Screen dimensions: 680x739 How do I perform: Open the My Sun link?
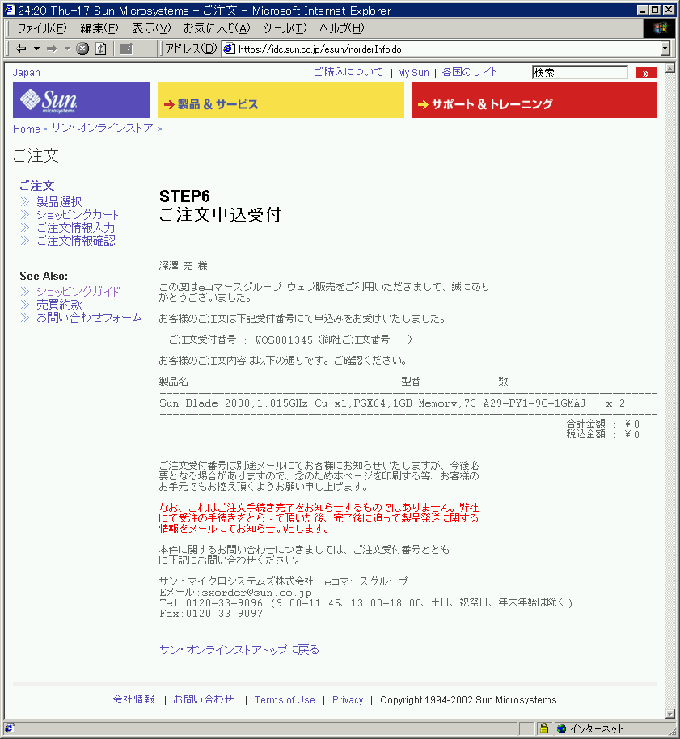(413, 73)
